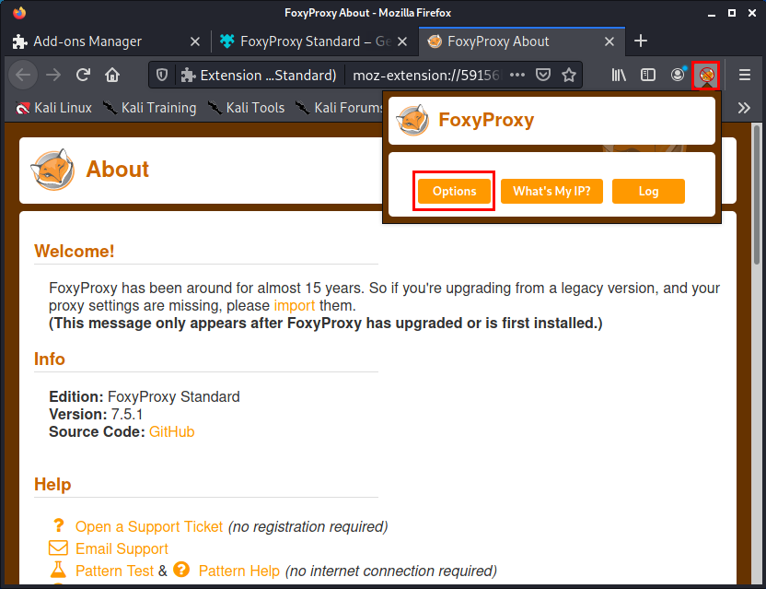Click the import link in welcome text
This screenshot has height=589, width=766.
294,306
